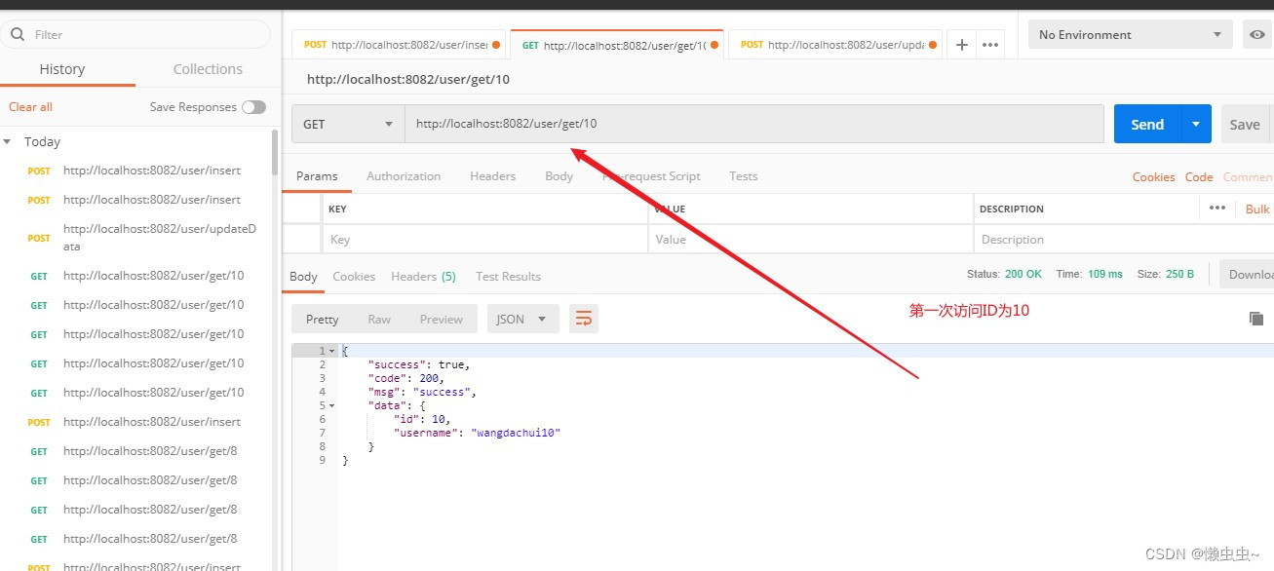Switch response view to Raw

(x=379, y=319)
